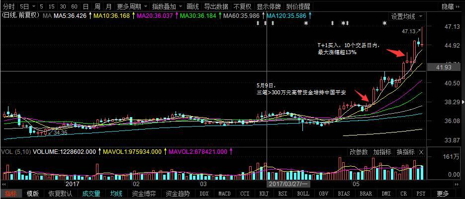465x199 pixels.
Task: Toggle 显示停牌 suspension display
Action: [269, 6]
